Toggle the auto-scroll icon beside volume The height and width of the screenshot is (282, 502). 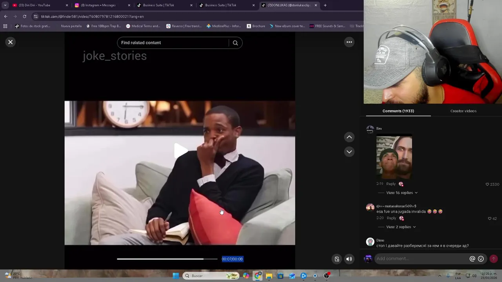[337, 259]
